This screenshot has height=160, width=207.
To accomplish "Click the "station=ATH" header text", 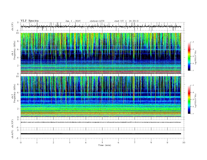I will coord(97,21).
